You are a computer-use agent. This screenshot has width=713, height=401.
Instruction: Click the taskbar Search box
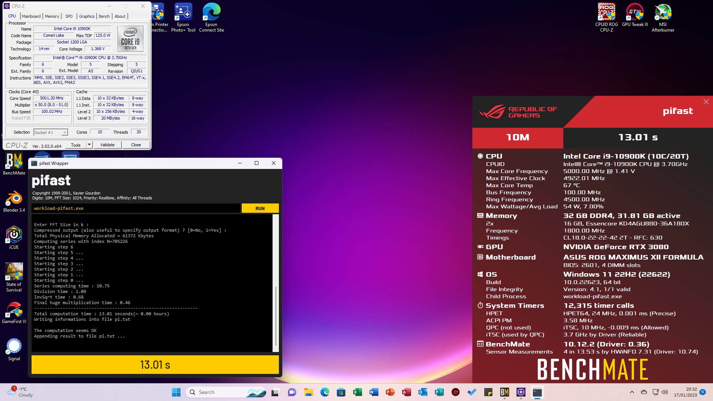[226, 392]
